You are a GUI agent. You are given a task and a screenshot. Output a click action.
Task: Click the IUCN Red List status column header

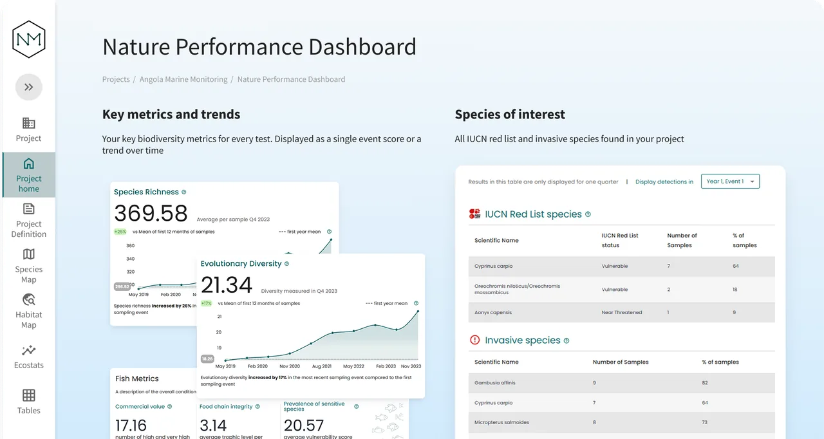pos(620,240)
